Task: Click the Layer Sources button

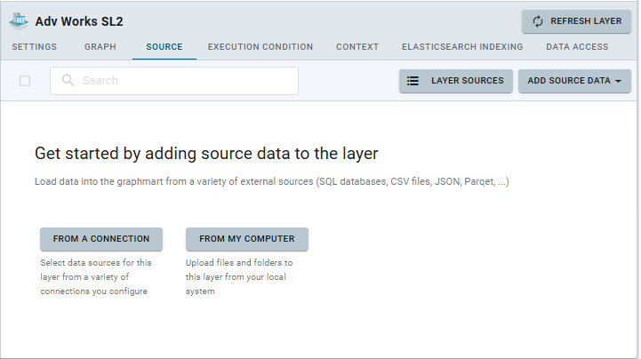Action: tap(456, 81)
